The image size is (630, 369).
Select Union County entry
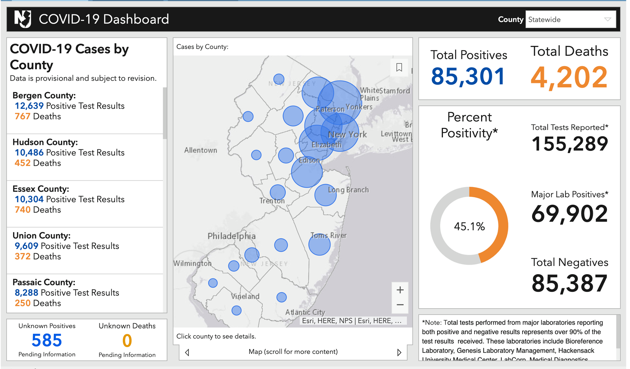(x=85, y=251)
